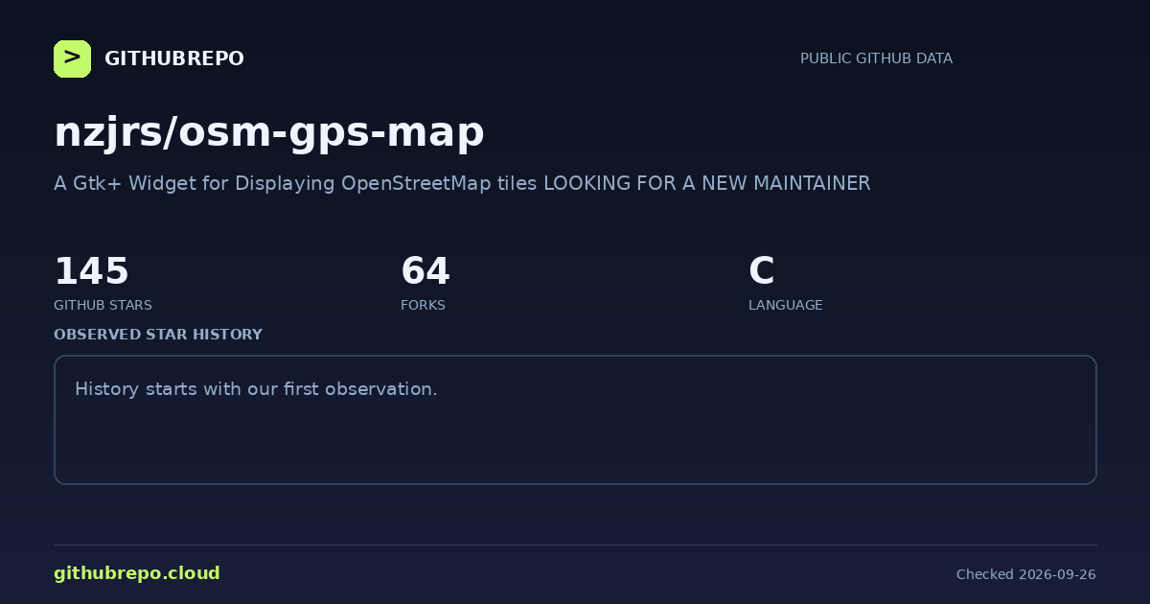The width and height of the screenshot is (1150, 604).
Task: Click the 145 star count
Action: click(91, 271)
